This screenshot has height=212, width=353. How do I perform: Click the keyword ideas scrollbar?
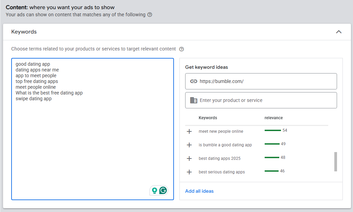tap(335, 162)
